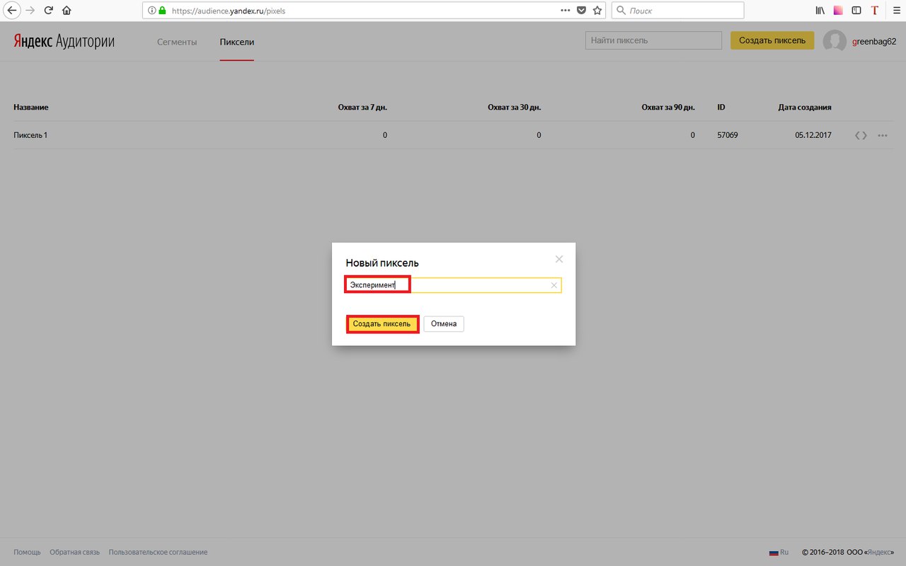
Task: Clear the pixel name field with X
Action: 554,285
